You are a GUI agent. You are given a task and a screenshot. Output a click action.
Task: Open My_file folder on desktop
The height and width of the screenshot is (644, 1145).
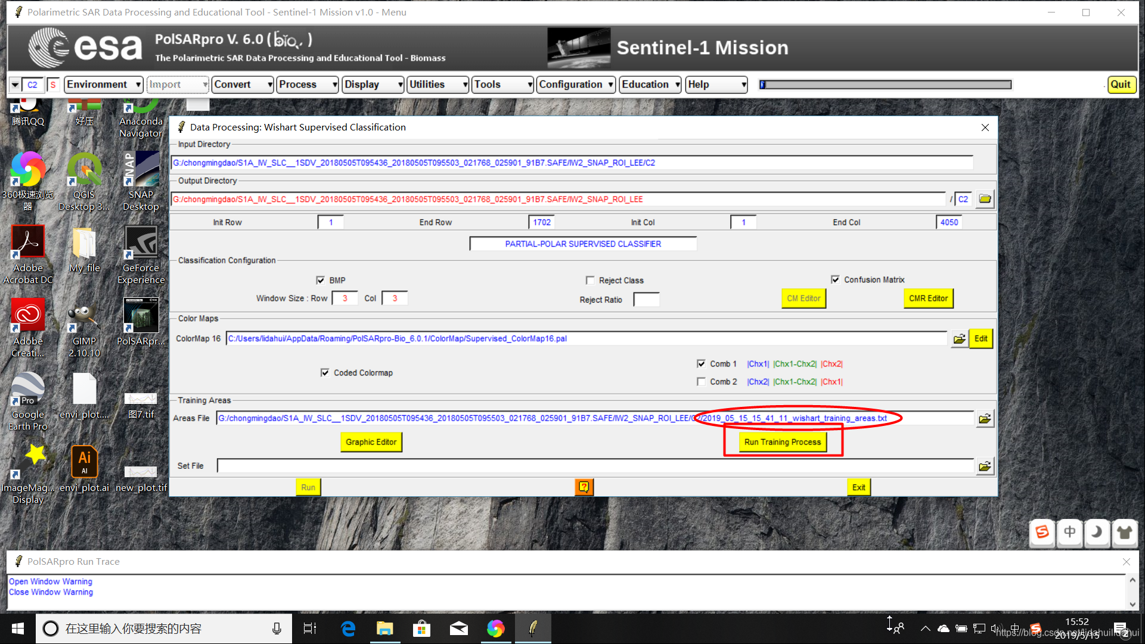84,249
